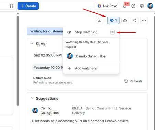Click the blue Create button

point(28,6)
